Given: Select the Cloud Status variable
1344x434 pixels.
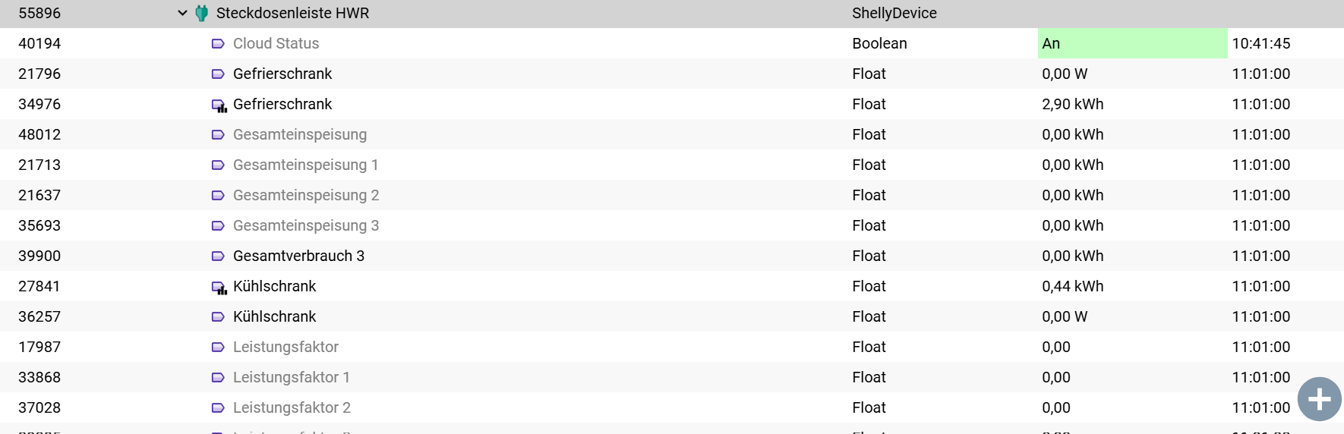Looking at the screenshot, I should (x=276, y=43).
